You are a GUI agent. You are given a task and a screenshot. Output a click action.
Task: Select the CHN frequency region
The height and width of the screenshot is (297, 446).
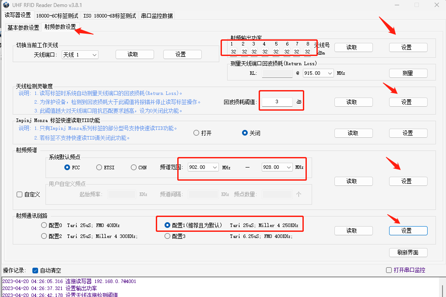click(139, 168)
